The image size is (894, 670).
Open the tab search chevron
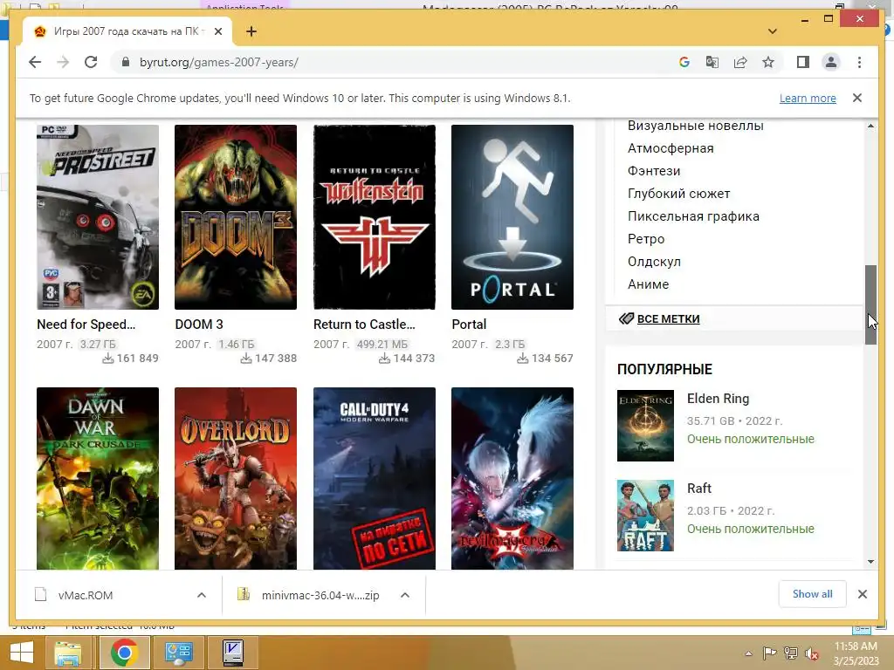[x=772, y=31]
